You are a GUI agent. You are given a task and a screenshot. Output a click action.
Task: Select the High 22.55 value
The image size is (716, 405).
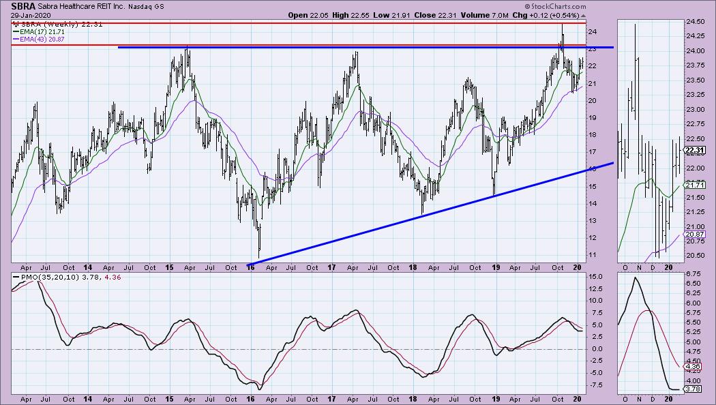pos(350,15)
